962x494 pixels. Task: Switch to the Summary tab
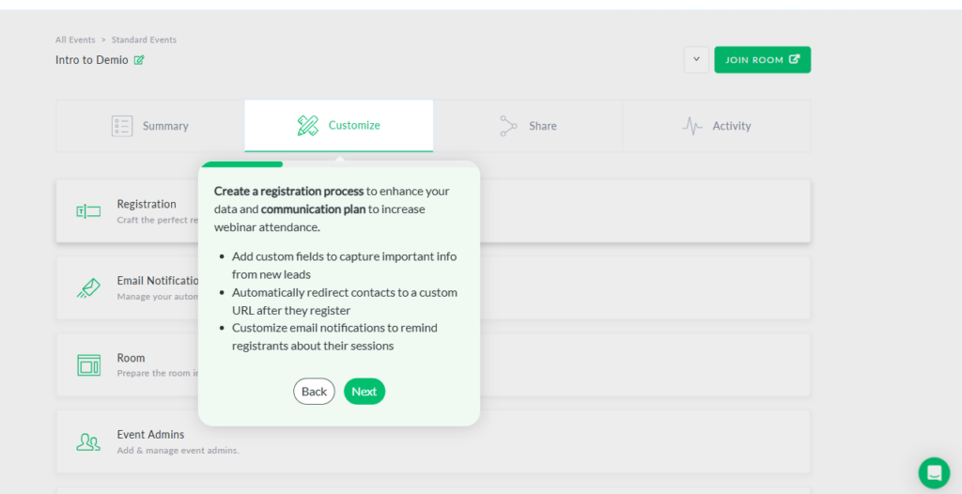pyautogui.click(x=150, y=126)
